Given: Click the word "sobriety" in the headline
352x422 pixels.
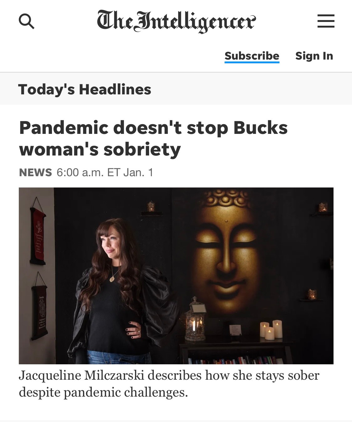Looking at the screenshot, I should [142, 149].
